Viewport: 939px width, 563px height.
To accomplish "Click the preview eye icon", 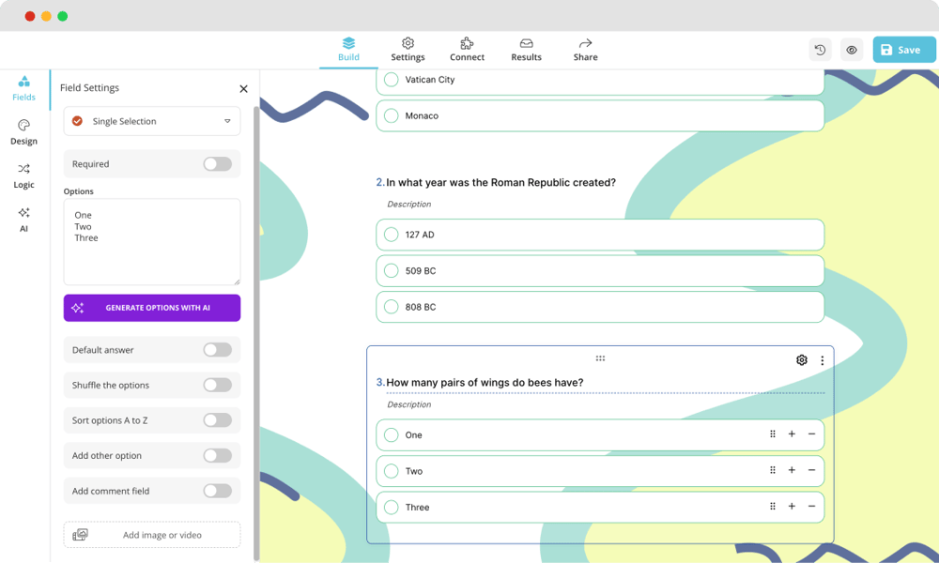I will (x=852, y=50).
